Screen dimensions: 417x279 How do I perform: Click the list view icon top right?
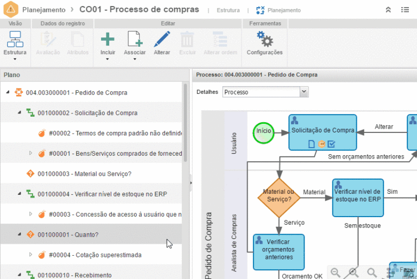[x=405, y=10]
